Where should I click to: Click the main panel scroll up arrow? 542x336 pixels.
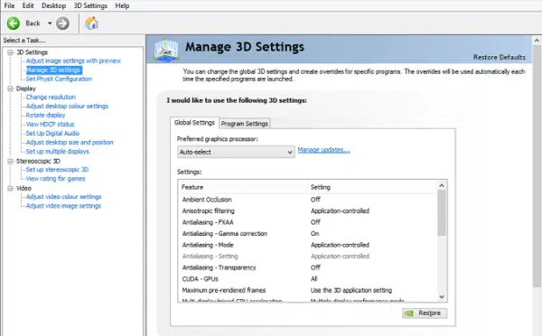point(537,41)
